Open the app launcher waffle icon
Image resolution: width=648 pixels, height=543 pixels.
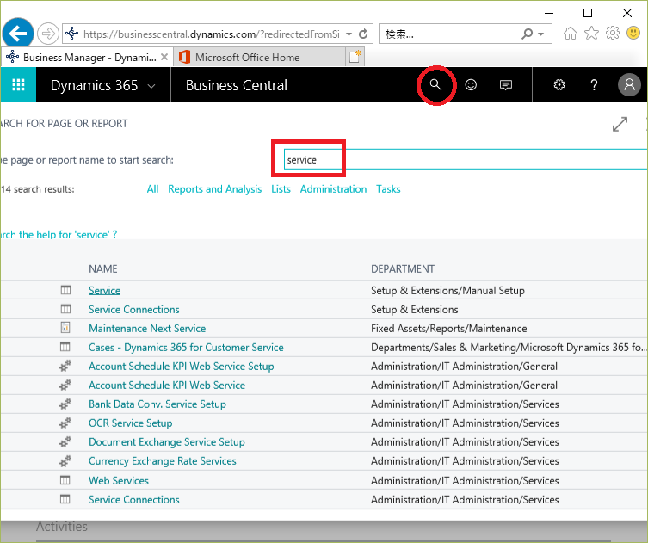pos(18,84)
